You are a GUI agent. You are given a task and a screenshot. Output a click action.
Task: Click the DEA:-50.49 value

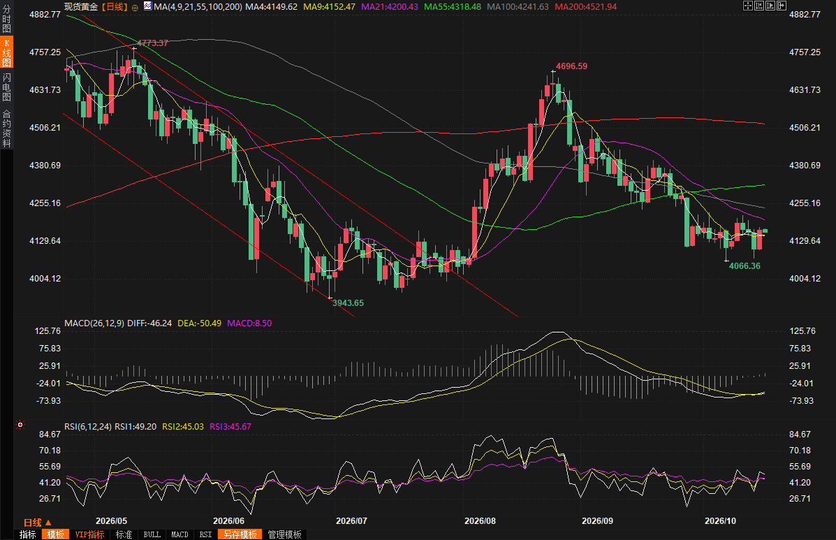coord(200,323)
